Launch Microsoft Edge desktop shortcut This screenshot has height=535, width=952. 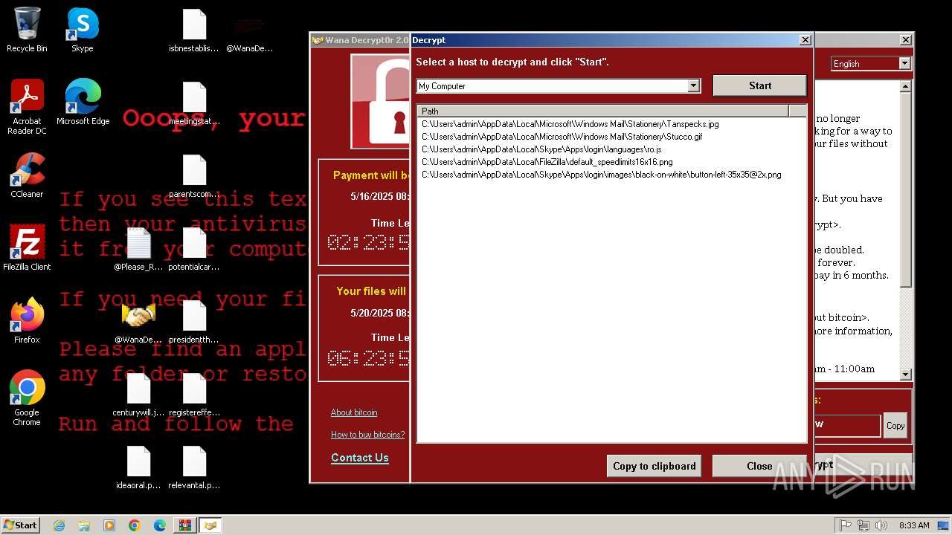pos(83,103)
